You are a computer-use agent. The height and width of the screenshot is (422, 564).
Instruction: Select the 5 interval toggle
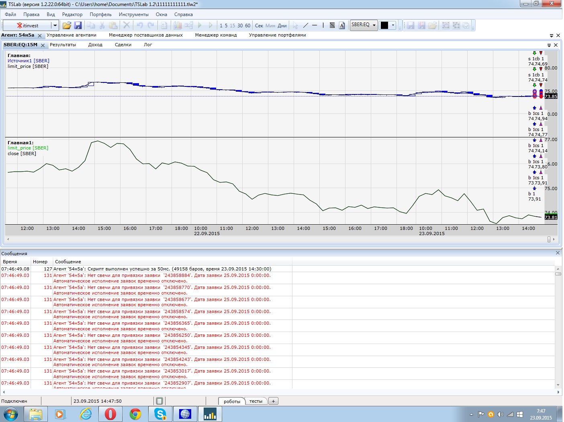pos(226,25)
